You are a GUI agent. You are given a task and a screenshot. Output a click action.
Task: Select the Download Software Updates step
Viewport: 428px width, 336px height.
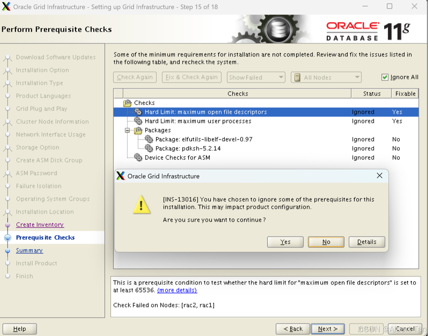(56, 58)
